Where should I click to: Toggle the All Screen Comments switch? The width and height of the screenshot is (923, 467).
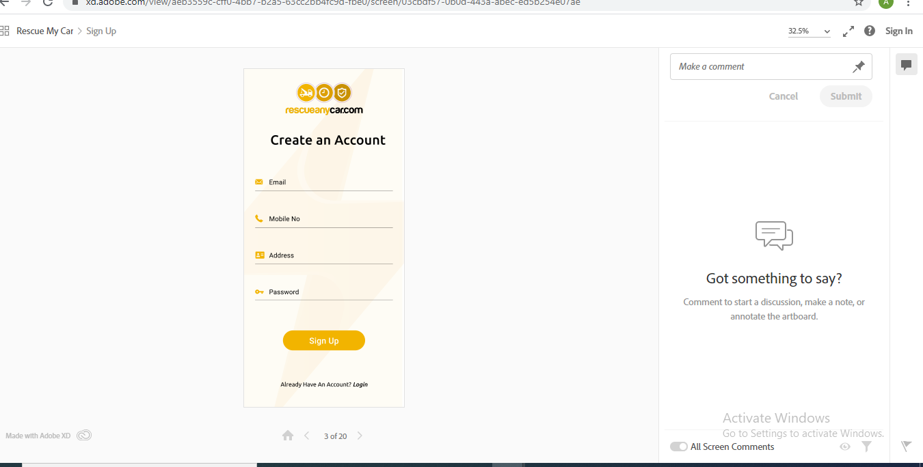pyautogui.click(x=679, y=447)
